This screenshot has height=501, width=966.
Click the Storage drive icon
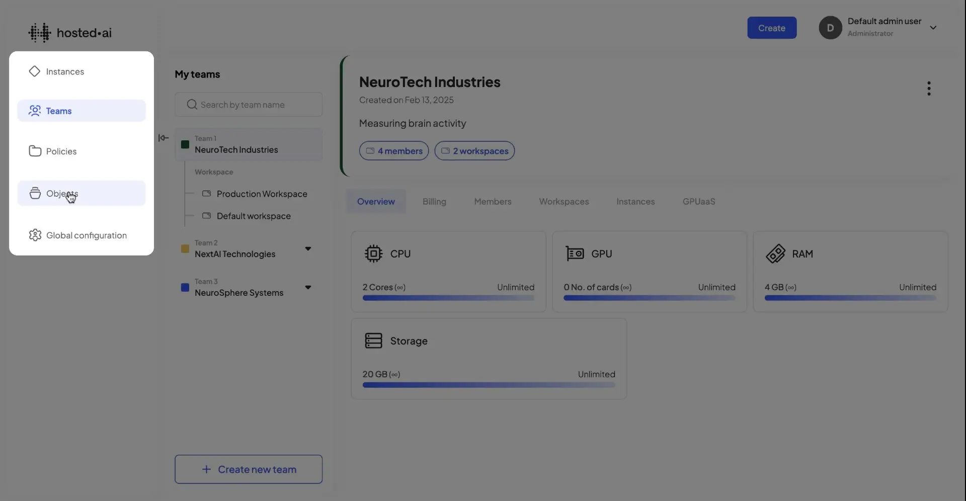[x=374, y=341]
